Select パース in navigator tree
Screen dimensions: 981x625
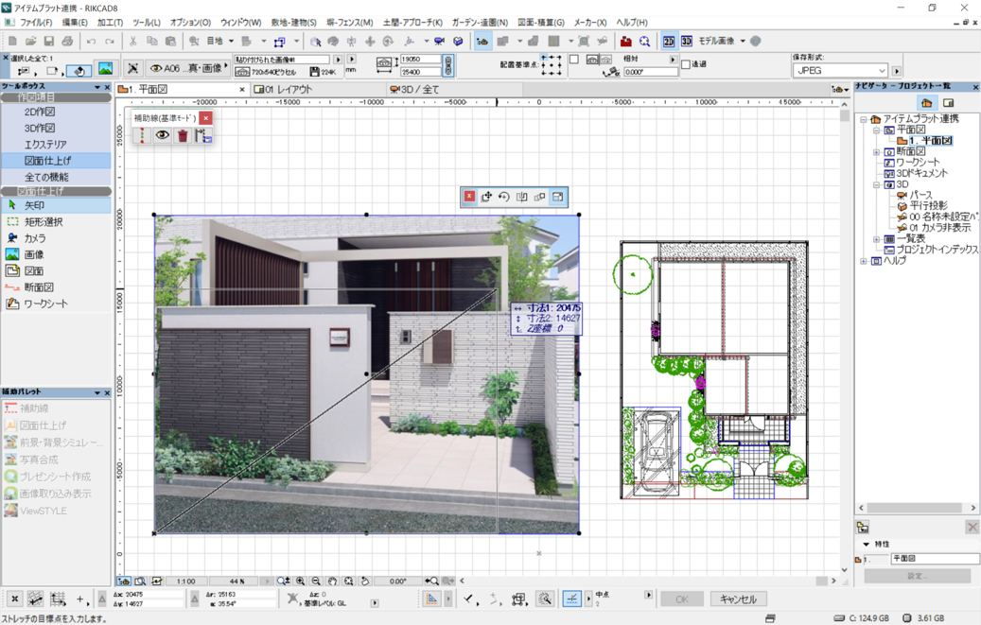[920, 195]
